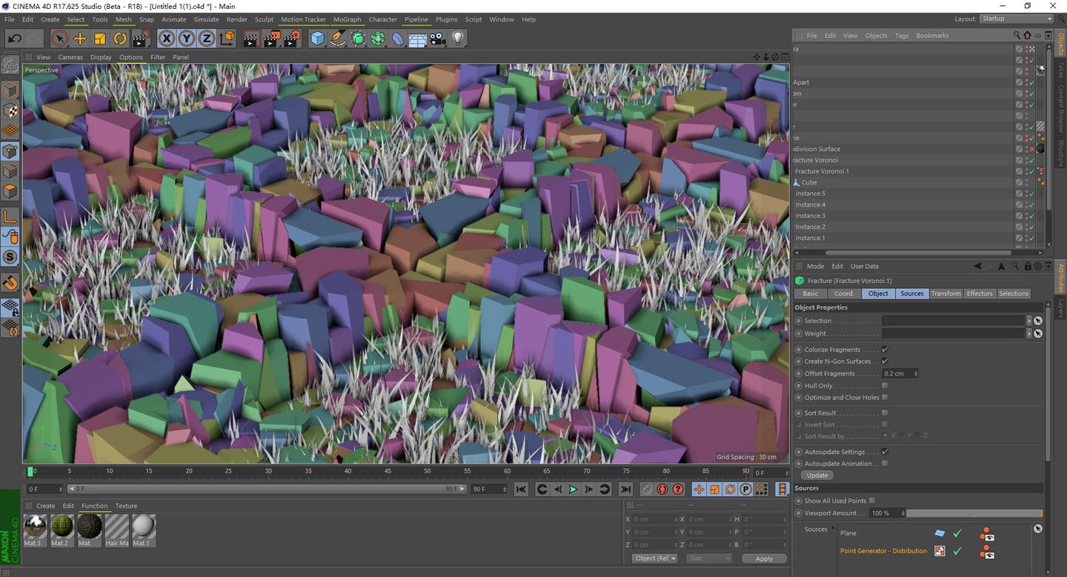Image resolution: width=1067 pixels, height=577 pixels.
Task: Click the Camera creation icon
Action: (x=436, y=39)
